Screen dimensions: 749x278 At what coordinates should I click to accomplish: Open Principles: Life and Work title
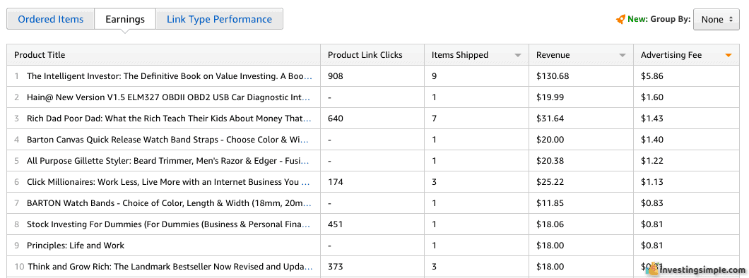point(76,246)
